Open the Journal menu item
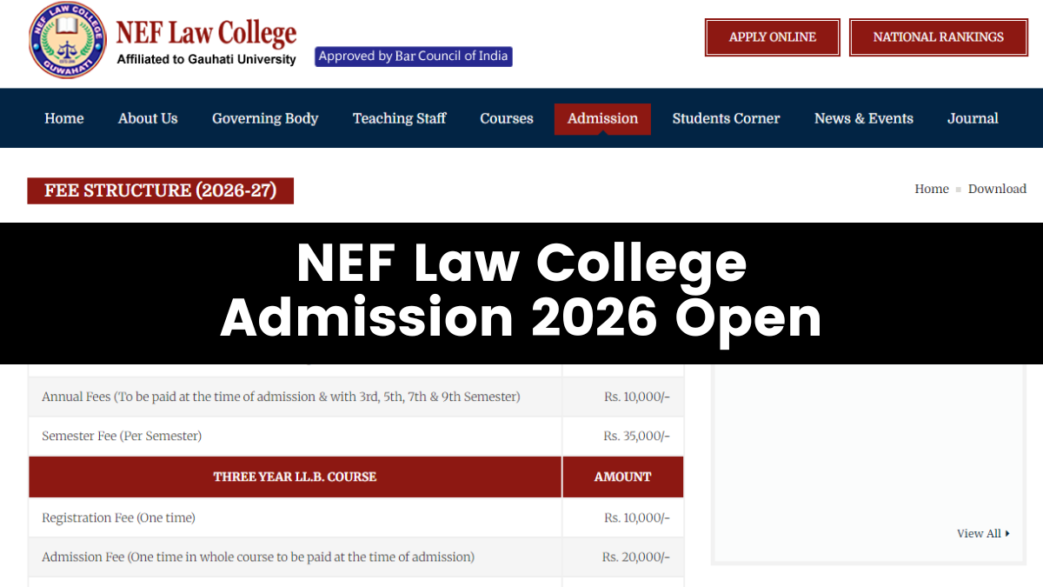The image size is (1043, 587). pyautogui.click(x=973, y=118)
